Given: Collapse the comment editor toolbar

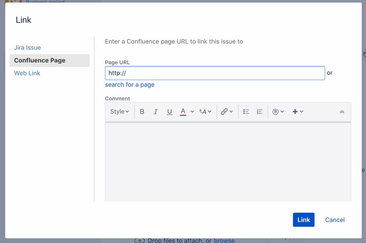Looking at the screenshot, I should point(342,112).
